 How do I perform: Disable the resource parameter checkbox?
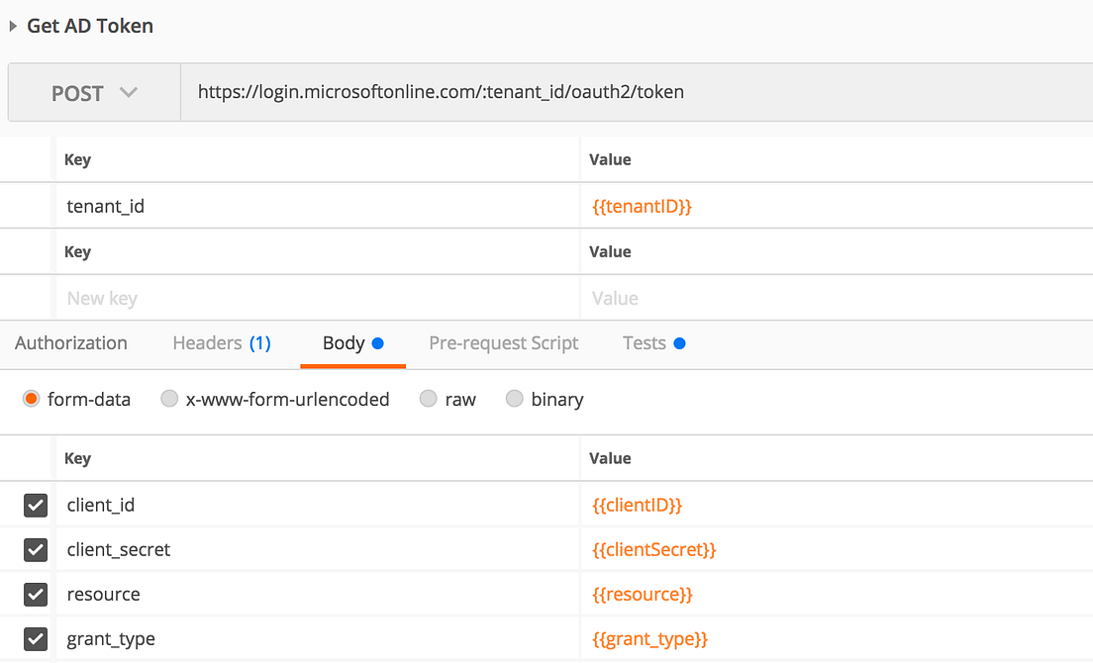(36, 595)
